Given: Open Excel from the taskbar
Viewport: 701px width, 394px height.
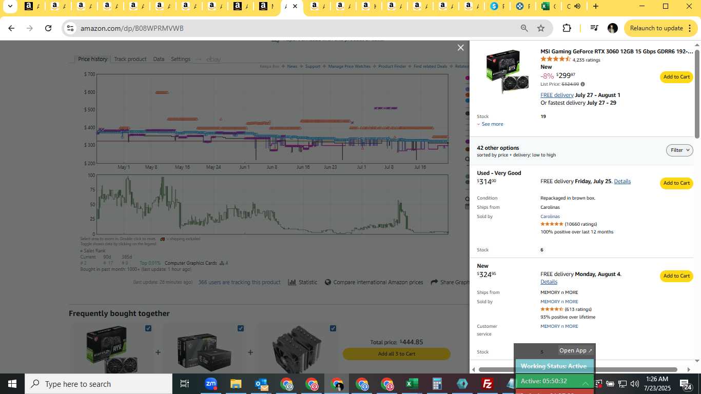Looking at the screenshot, I should click(x=412, y=384).
